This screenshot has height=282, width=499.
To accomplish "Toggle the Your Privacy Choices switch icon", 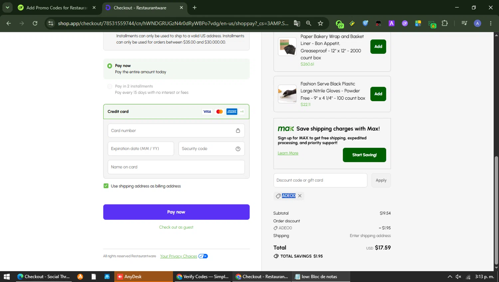I will coord(203,256).
